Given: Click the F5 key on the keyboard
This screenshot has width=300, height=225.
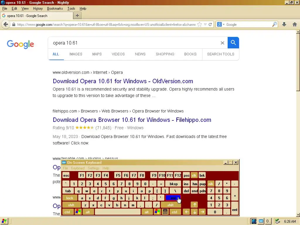Looking at the screenshot, I should (x=118, y=175).
